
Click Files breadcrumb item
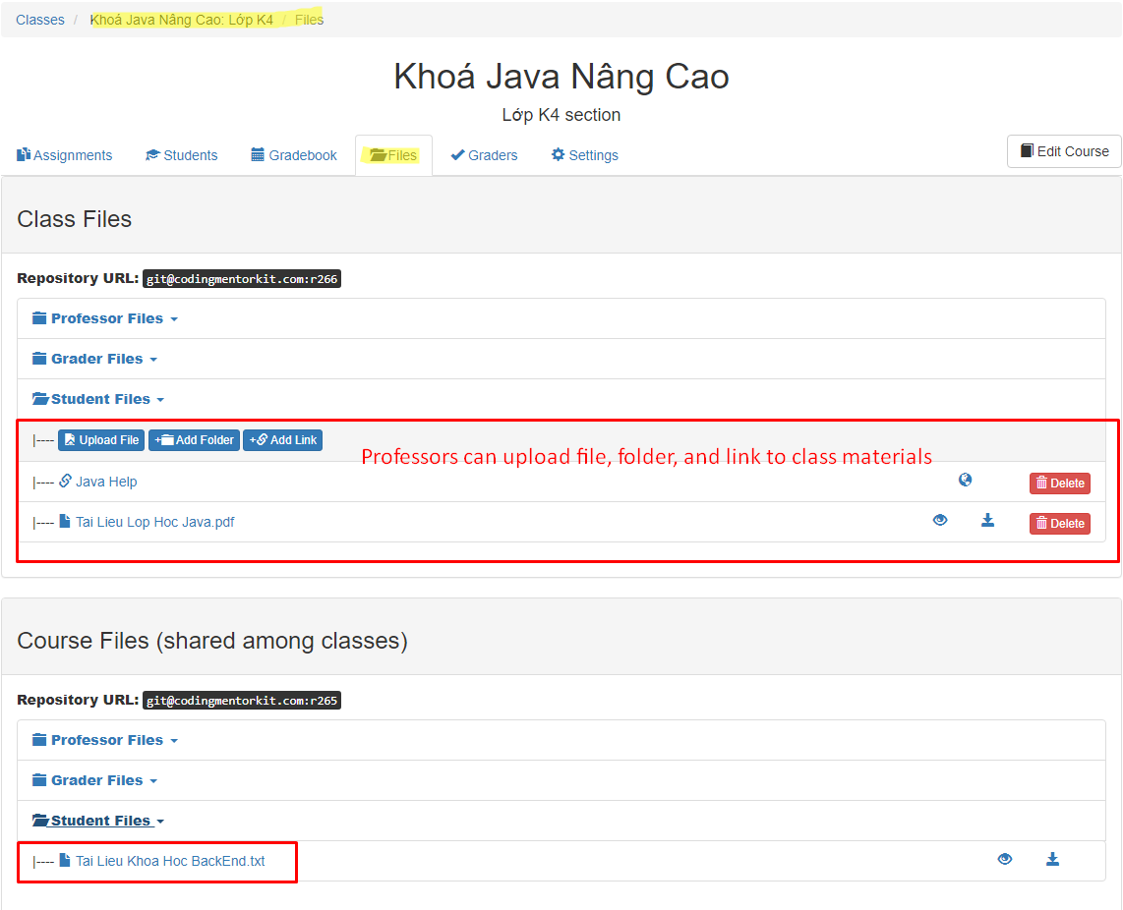click(310, 20)
